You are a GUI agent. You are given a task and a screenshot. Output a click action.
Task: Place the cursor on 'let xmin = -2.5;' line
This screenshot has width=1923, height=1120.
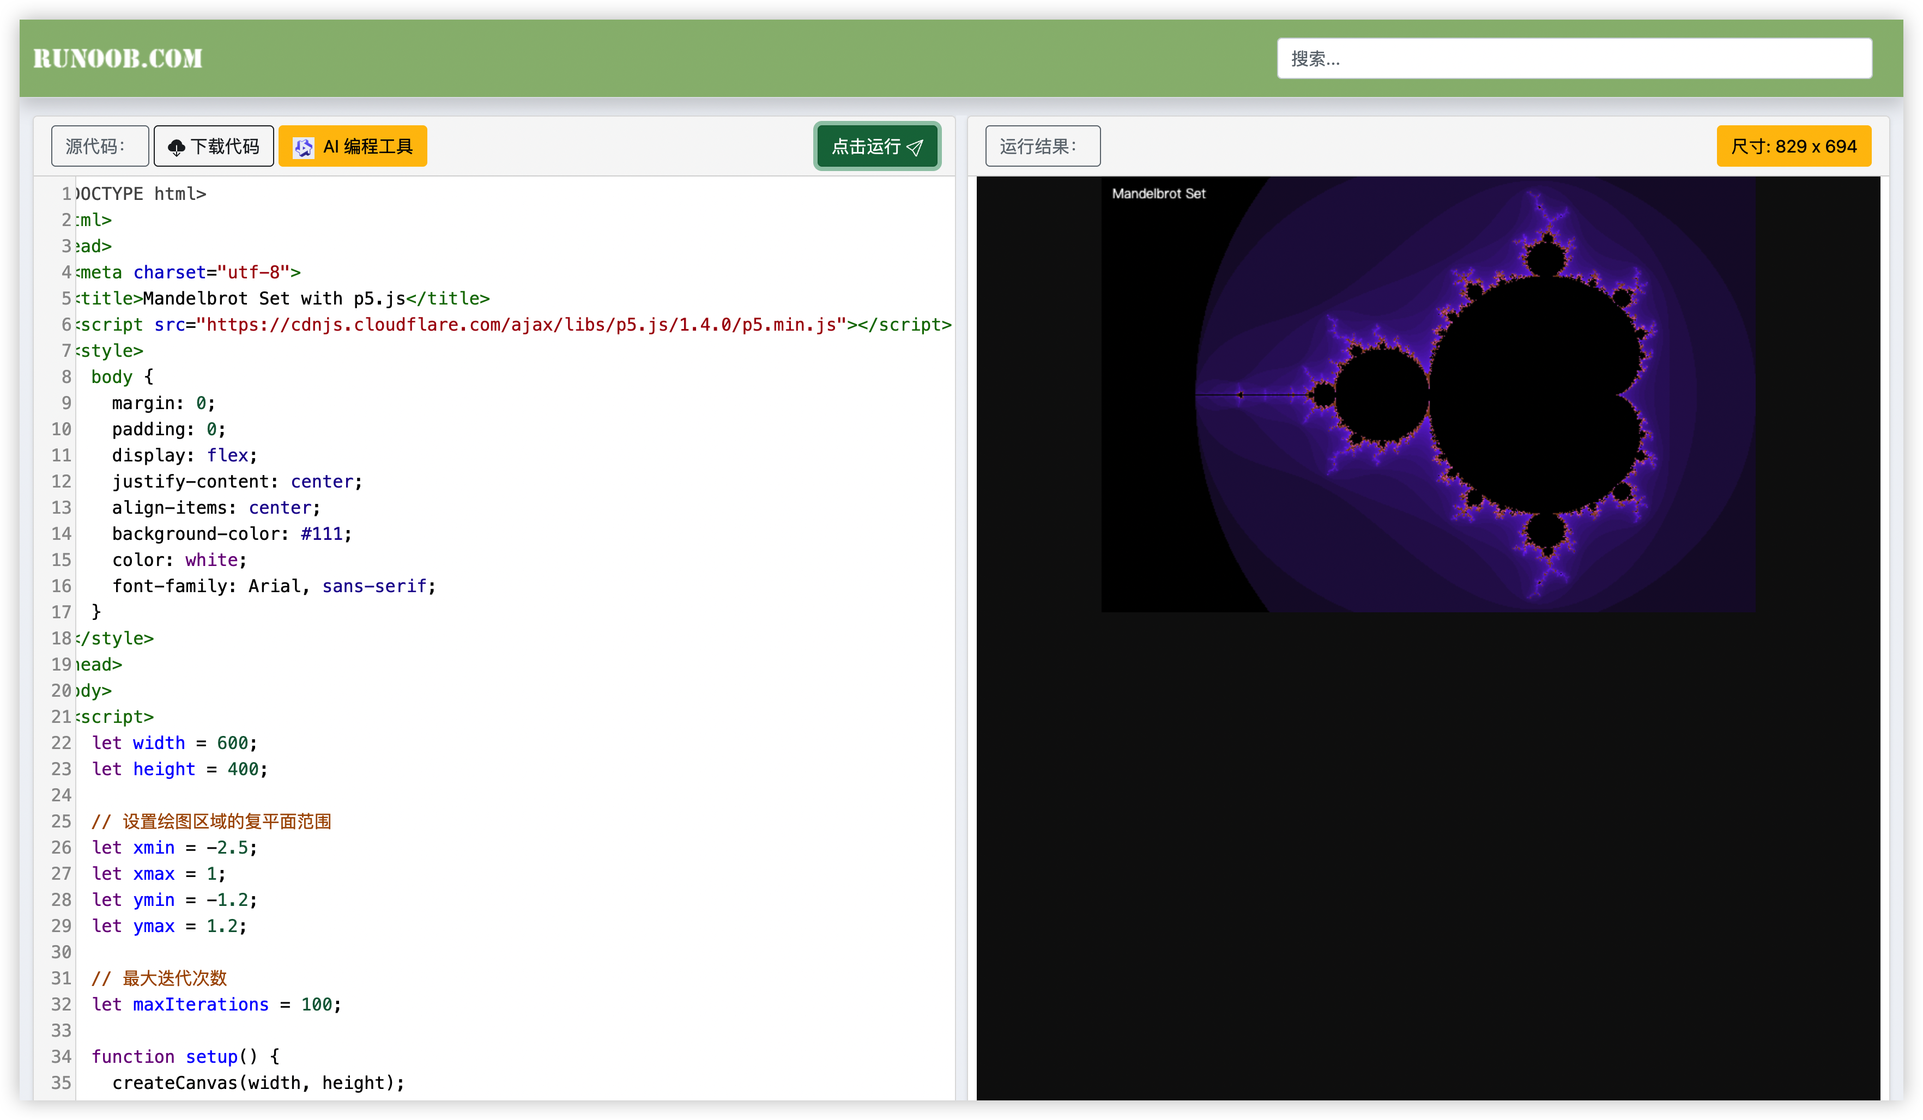[x=174, y=848]
